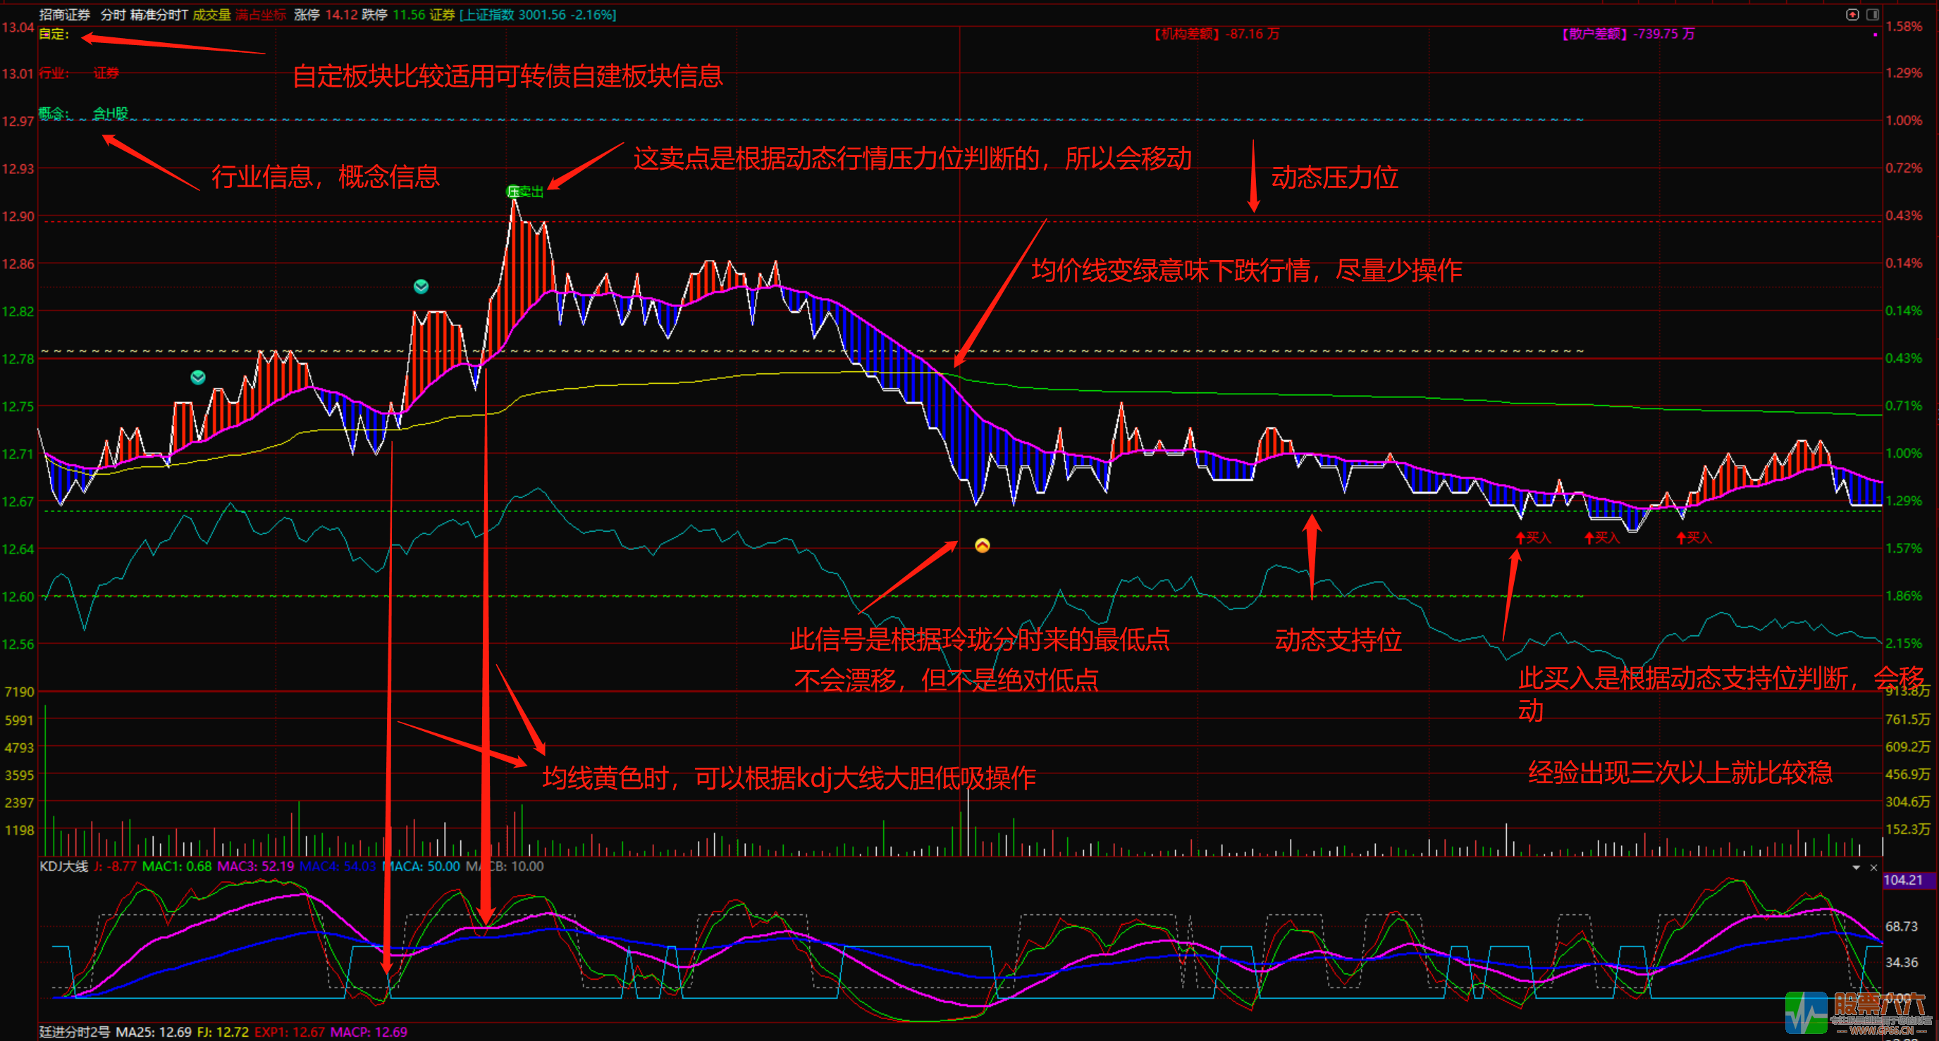Open the 上证指数 3001.56 index link
This screenshot has height=1041, width=1939.
538,14
